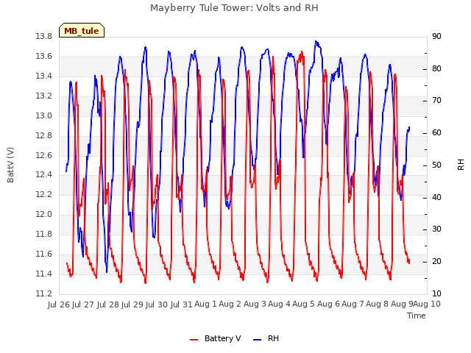The image size is (471, 353).
Task: Click the blue RH legend swatch
Action: [258, 340]
